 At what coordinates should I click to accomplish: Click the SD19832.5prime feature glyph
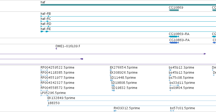tap(113, 90)
